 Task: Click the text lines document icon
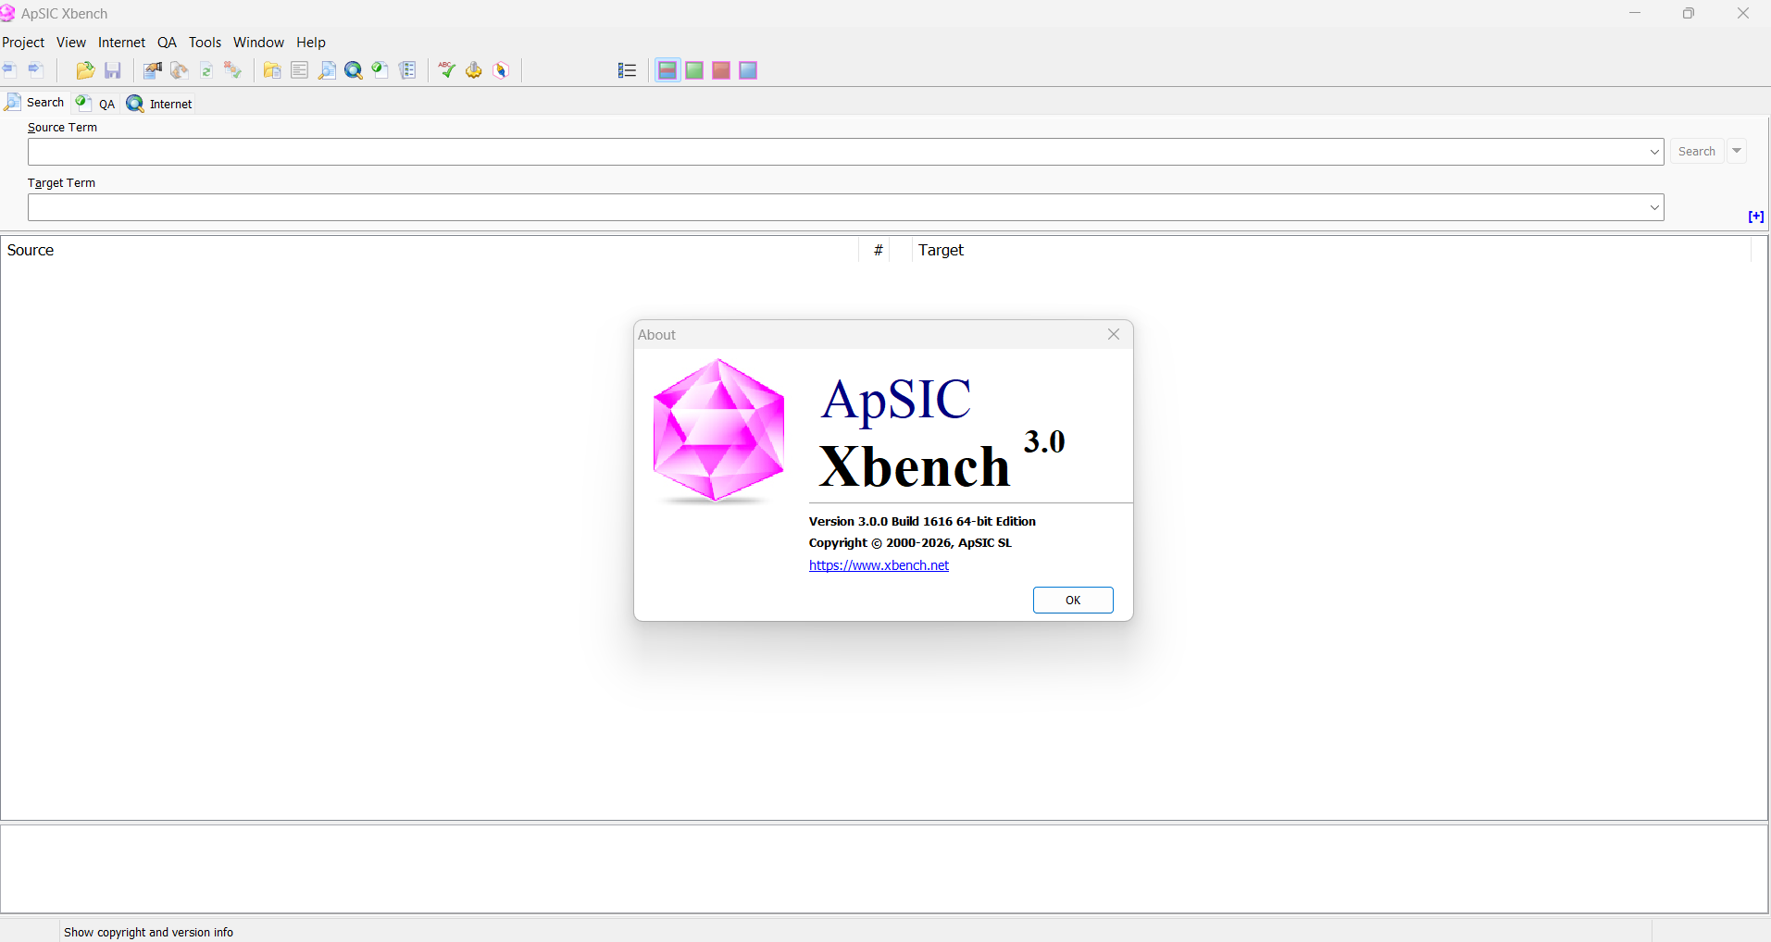[x=299, y=70]
